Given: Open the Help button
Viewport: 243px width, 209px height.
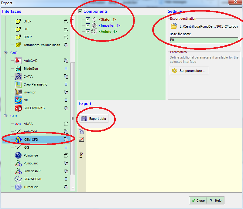Looking at the screenshot, I should point(216,201).
